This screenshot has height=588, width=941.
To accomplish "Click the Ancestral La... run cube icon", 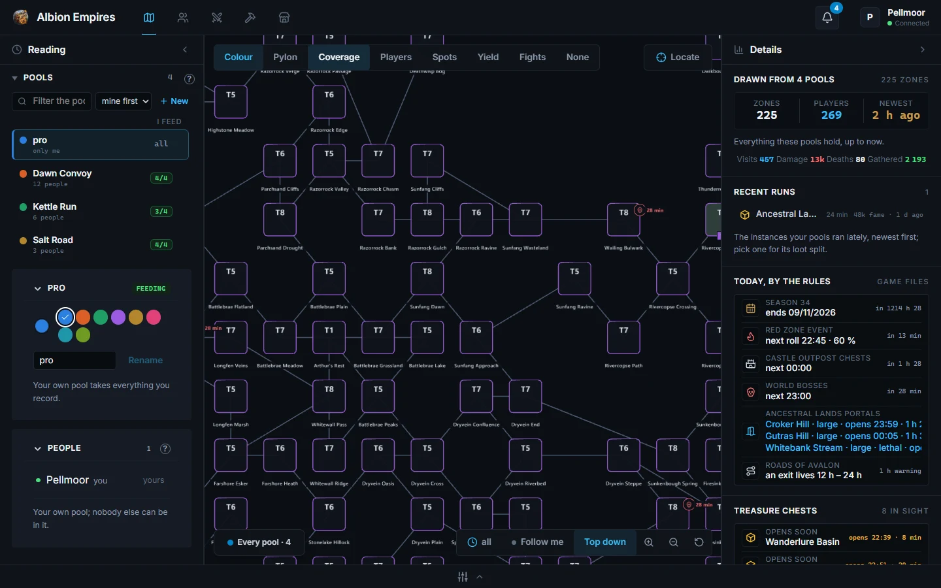I will tap(744, 214).
